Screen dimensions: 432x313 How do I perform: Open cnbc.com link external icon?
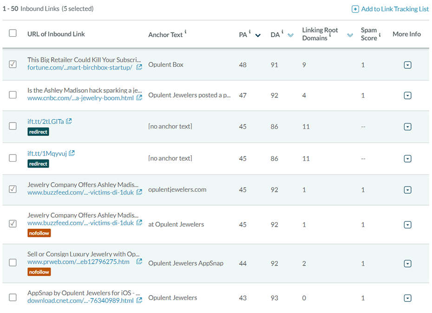(139, 98)
